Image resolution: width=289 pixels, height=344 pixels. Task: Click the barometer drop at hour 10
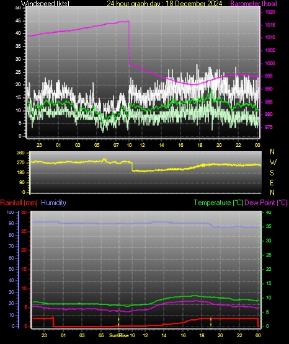tap(129, 43)
